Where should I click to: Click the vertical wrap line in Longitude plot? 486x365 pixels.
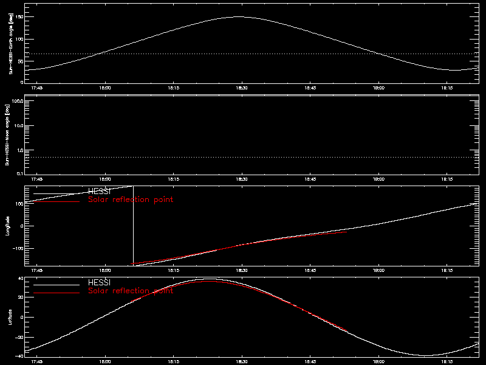tap(133, 226)
